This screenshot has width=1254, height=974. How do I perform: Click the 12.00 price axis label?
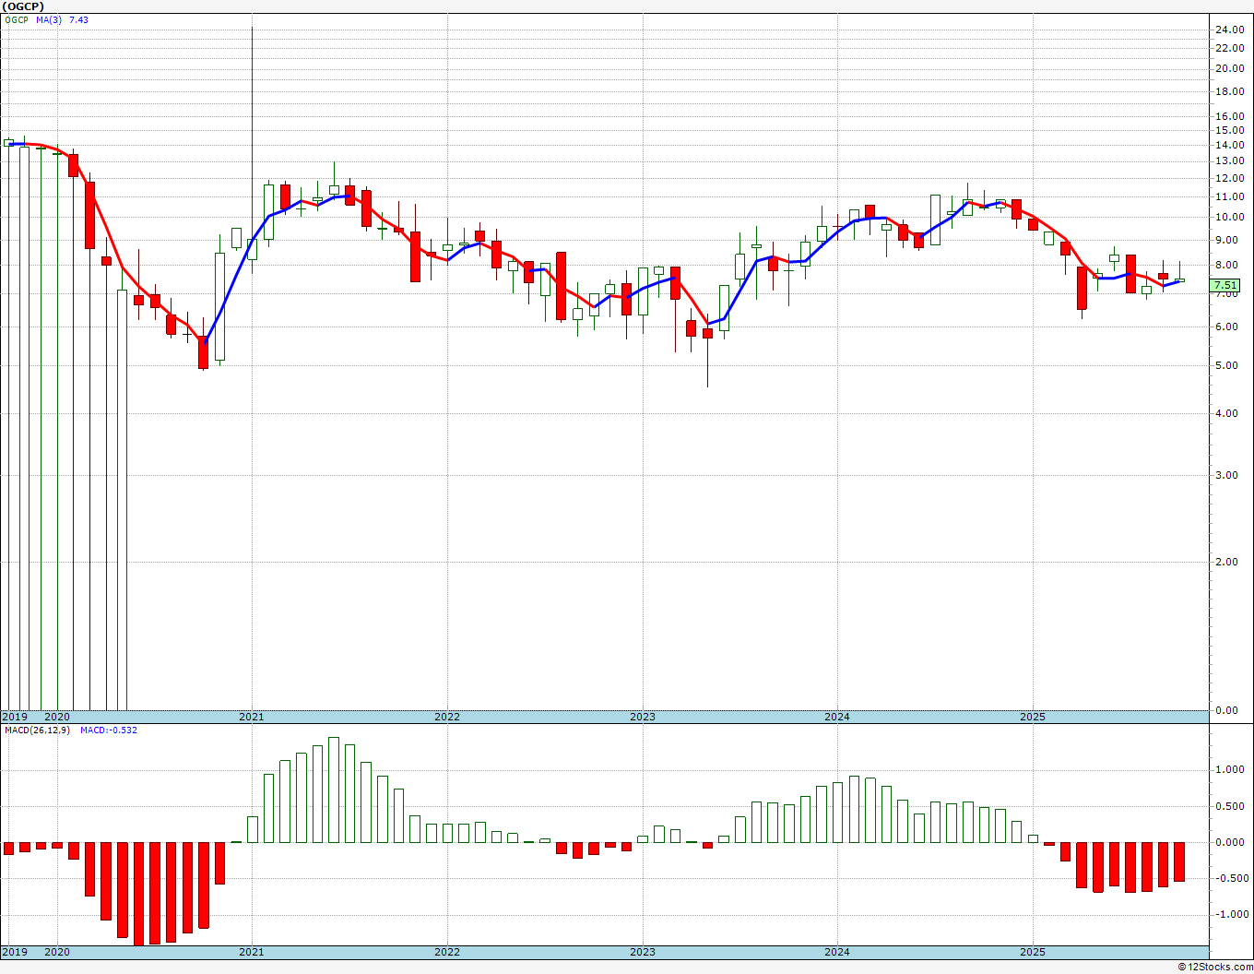tap(1229, 178)
